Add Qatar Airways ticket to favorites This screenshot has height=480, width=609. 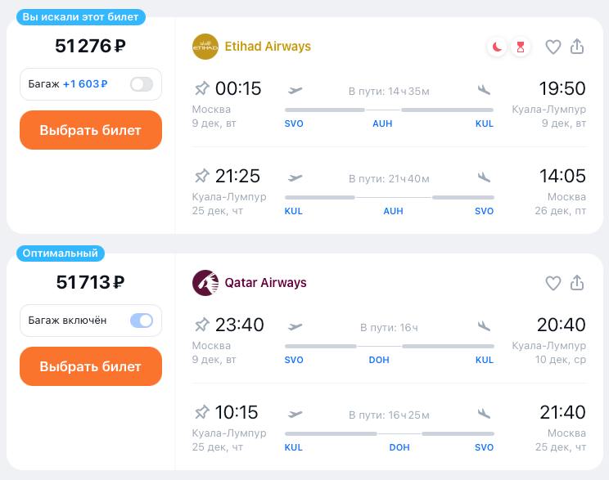click(x=553, y=283)
